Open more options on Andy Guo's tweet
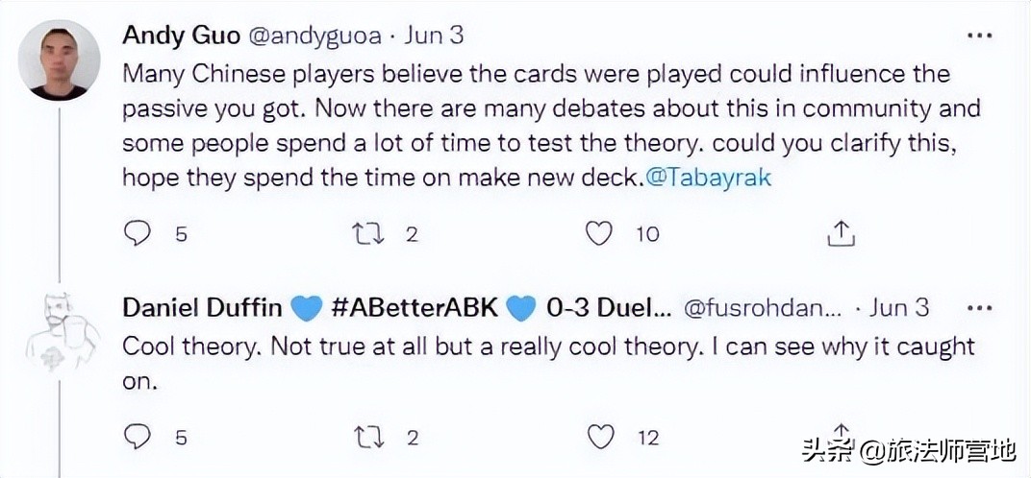 pyautogui.click(x=979, y=35)
